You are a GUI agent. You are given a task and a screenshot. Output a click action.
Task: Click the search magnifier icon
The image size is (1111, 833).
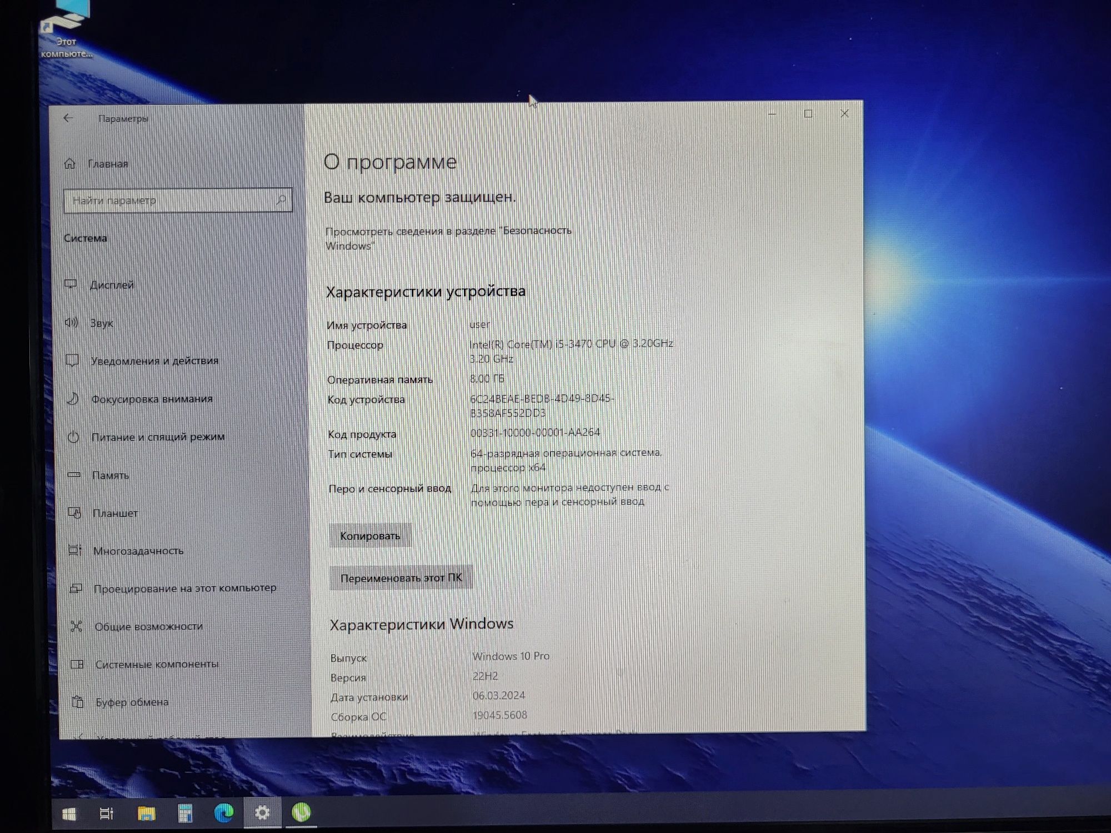pos(281,199)
